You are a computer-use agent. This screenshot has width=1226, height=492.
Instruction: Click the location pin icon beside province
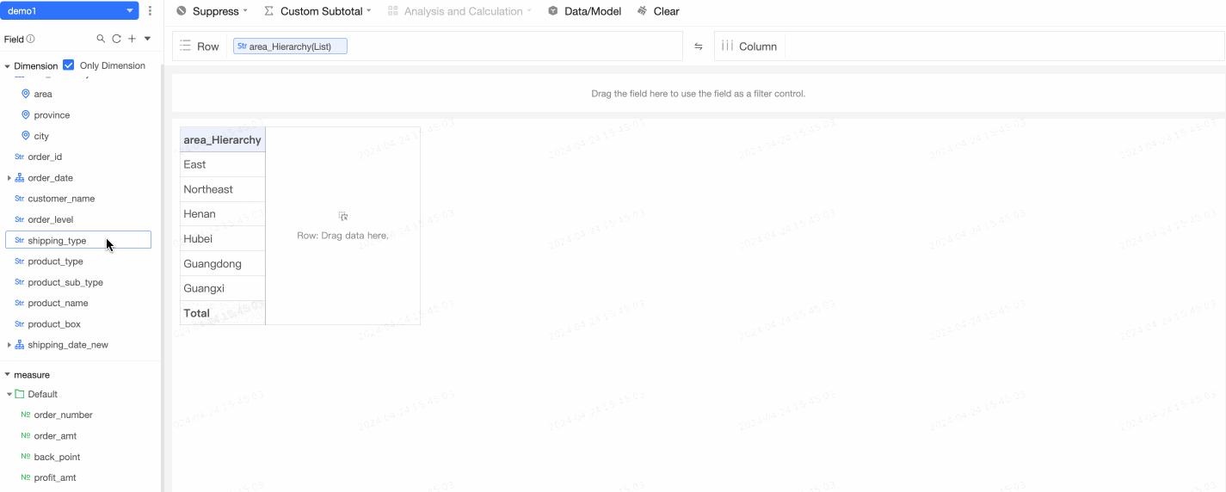pos(26,114)
